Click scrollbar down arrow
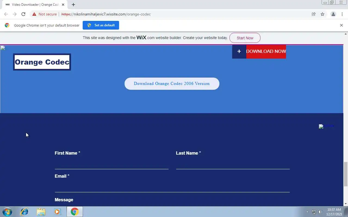This screenshot has height=217, width=348. point(346,204)
